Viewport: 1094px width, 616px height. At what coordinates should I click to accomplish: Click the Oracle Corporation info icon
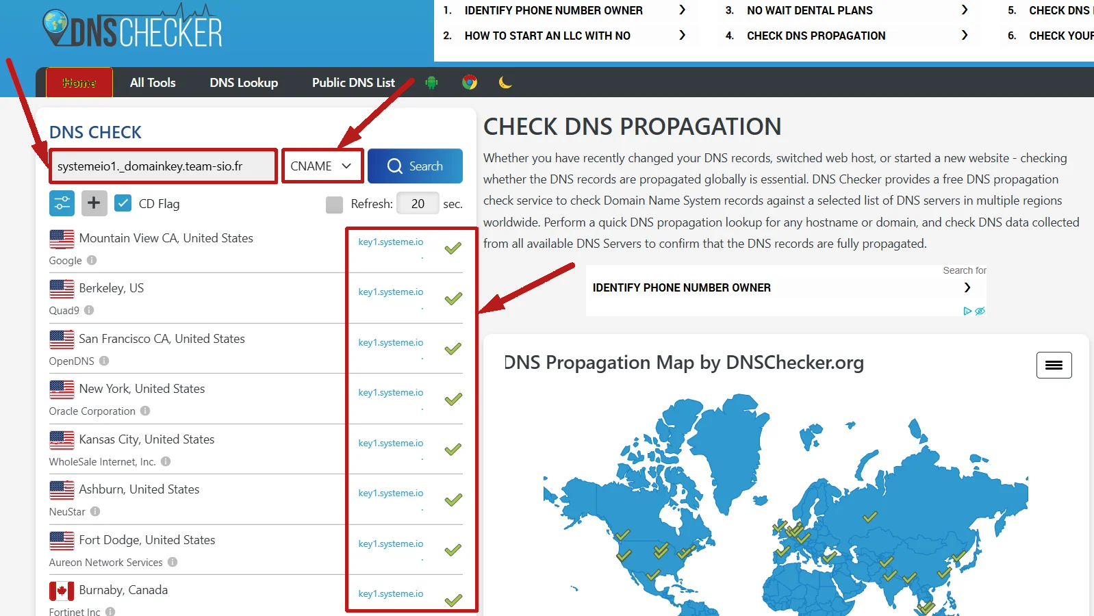145,411
